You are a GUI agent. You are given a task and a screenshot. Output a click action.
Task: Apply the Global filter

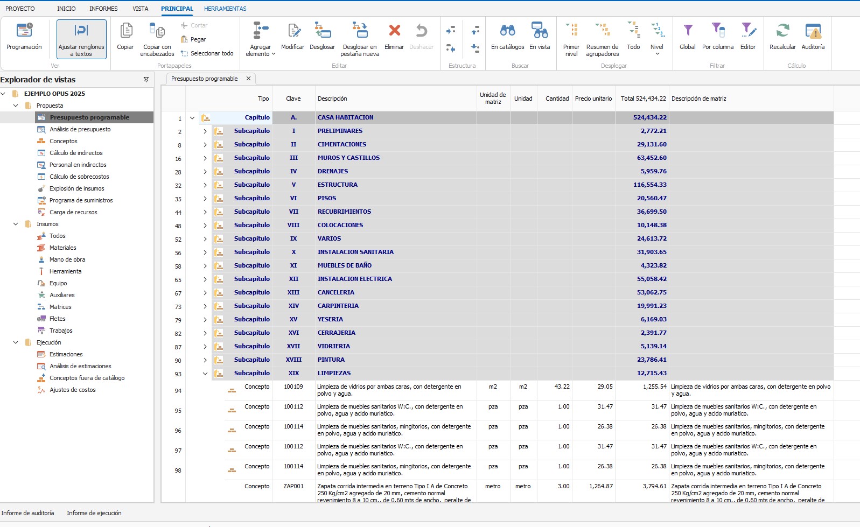(x=688, y=37)
